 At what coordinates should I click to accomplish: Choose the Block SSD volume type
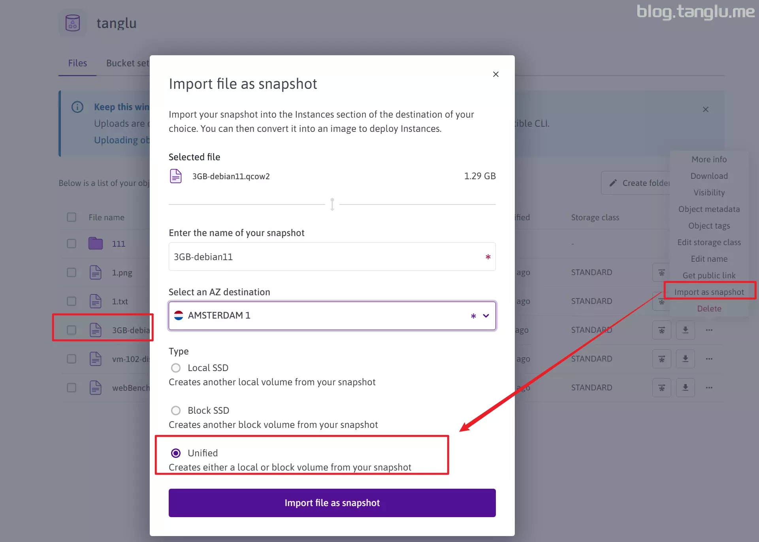(x=176, y=411)
